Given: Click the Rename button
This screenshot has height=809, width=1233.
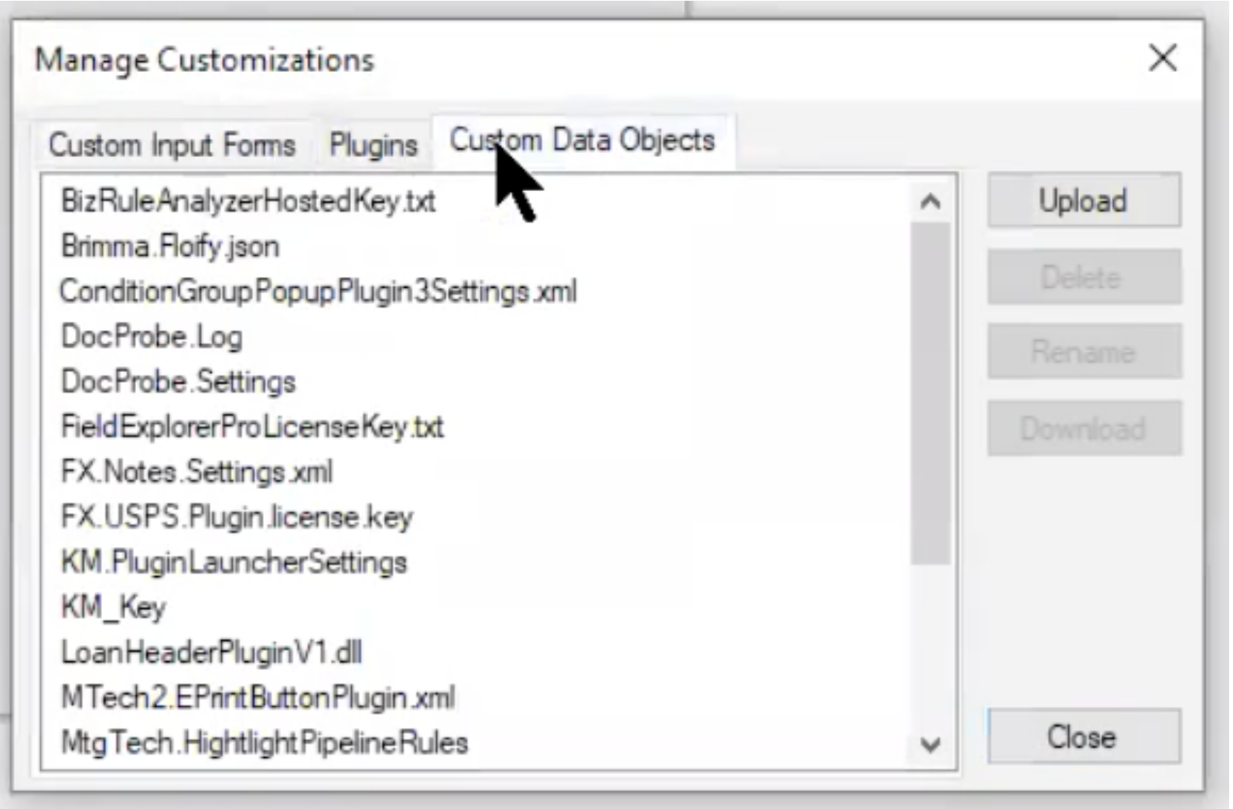Looking at the screenshot, I should coord(1083,352).
